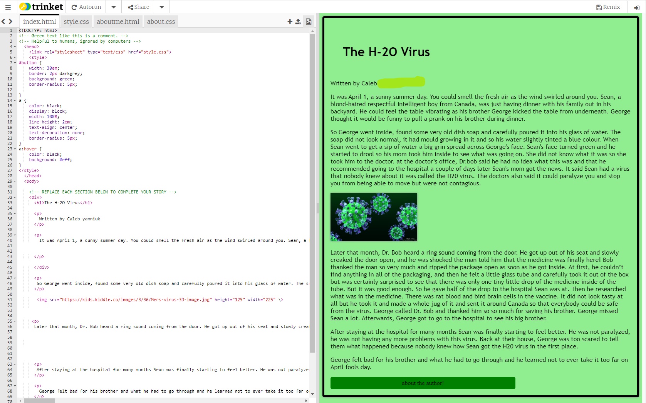646x403 pixels.
Task: Click the 'about the author!' link in preview
Action: coord(423,383)
